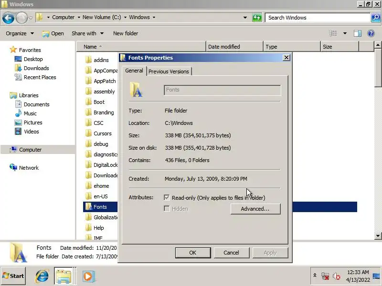Click the clock in system tray

(x=358, y=276)
